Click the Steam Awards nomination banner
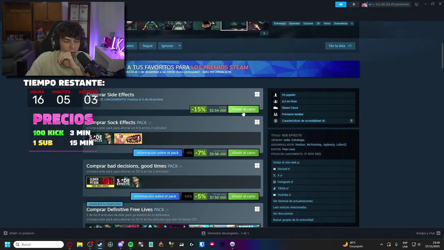Screen dimensions: 444x250 pyautogui.click(x=242, y=69)
